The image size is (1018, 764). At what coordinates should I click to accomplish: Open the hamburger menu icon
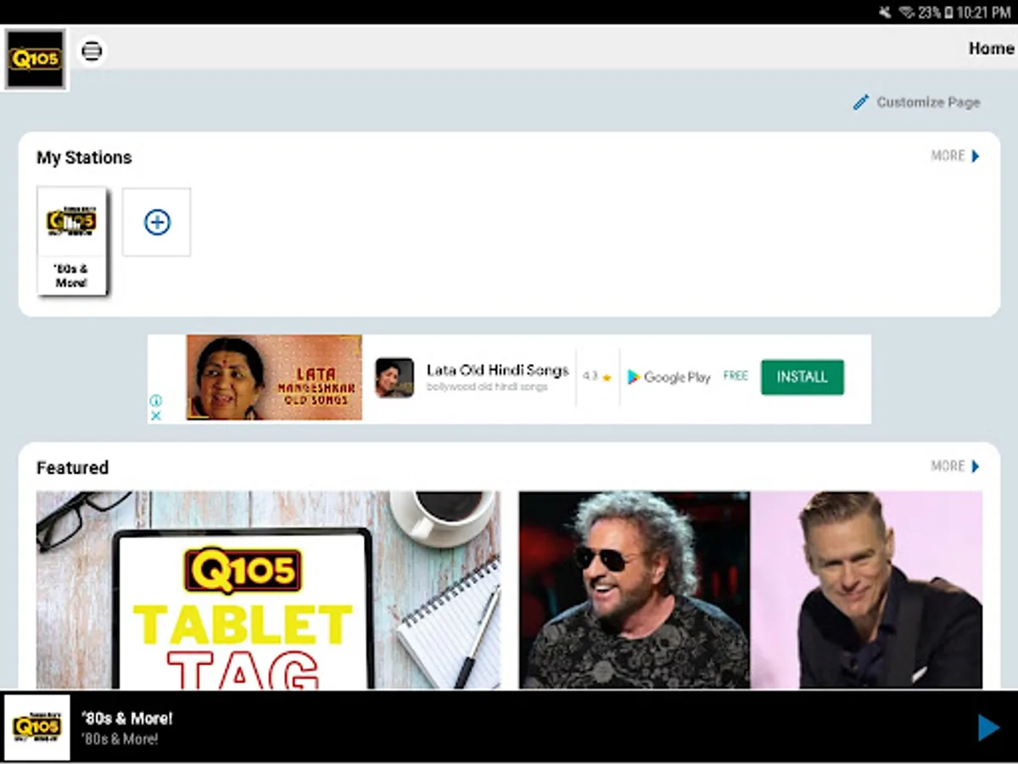(x=92, y=51)
